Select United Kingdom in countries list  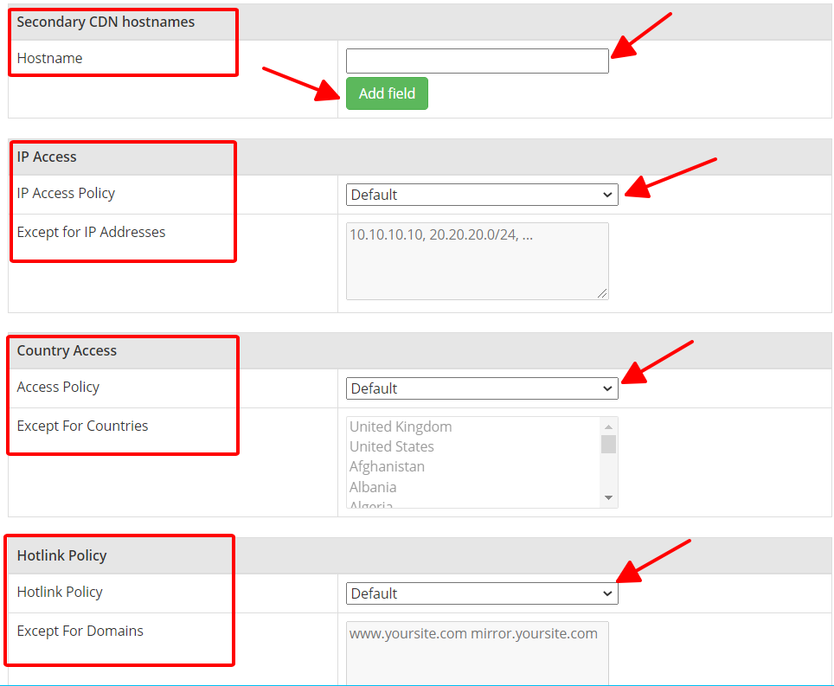tap(401, 426)
